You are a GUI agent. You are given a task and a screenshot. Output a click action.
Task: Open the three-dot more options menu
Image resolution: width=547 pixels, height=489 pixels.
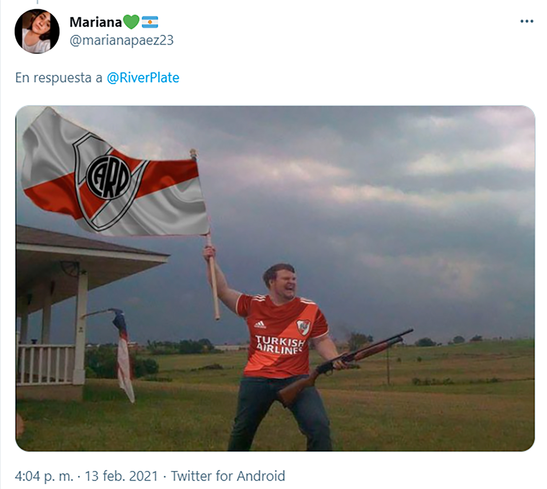527,21
